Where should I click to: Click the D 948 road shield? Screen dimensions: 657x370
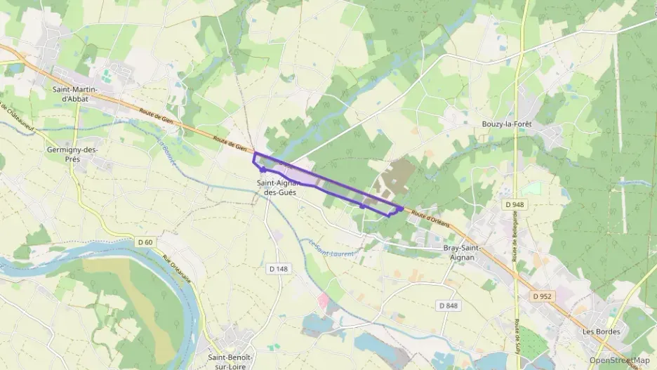(x=515, y=205)
